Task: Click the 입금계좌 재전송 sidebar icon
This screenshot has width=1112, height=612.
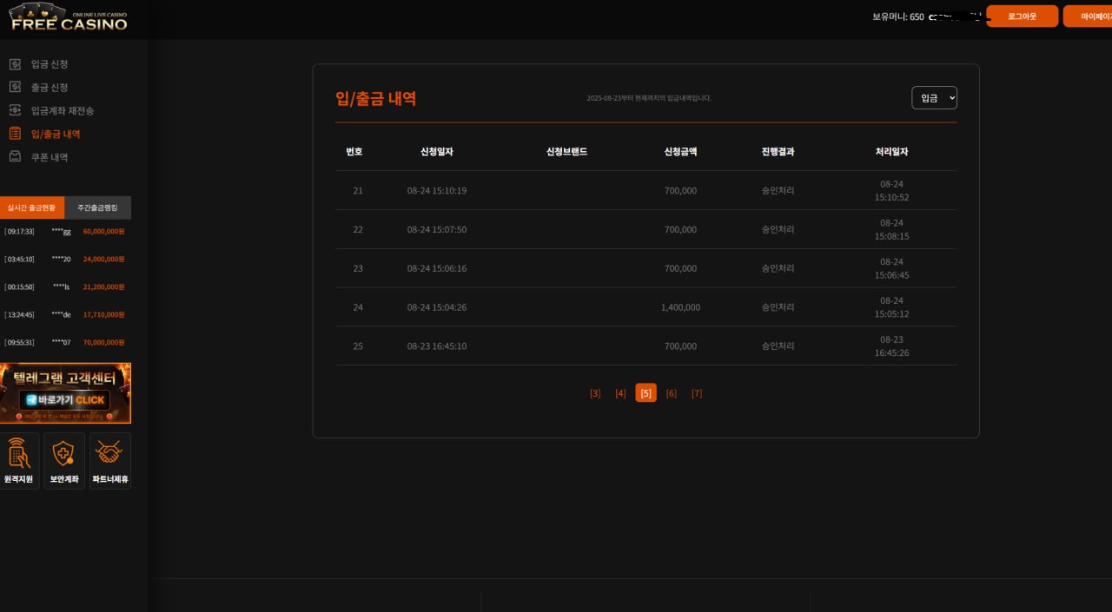Action: click(15, 110)
